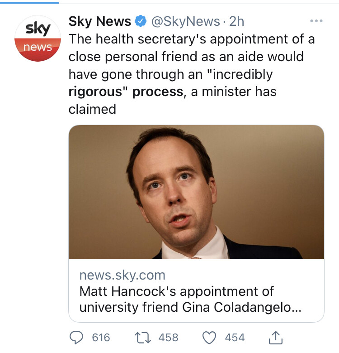This screenshot has height=353, width=339.
Task: Visit the @SkyNews handle
Action: [x=186, y=21]
